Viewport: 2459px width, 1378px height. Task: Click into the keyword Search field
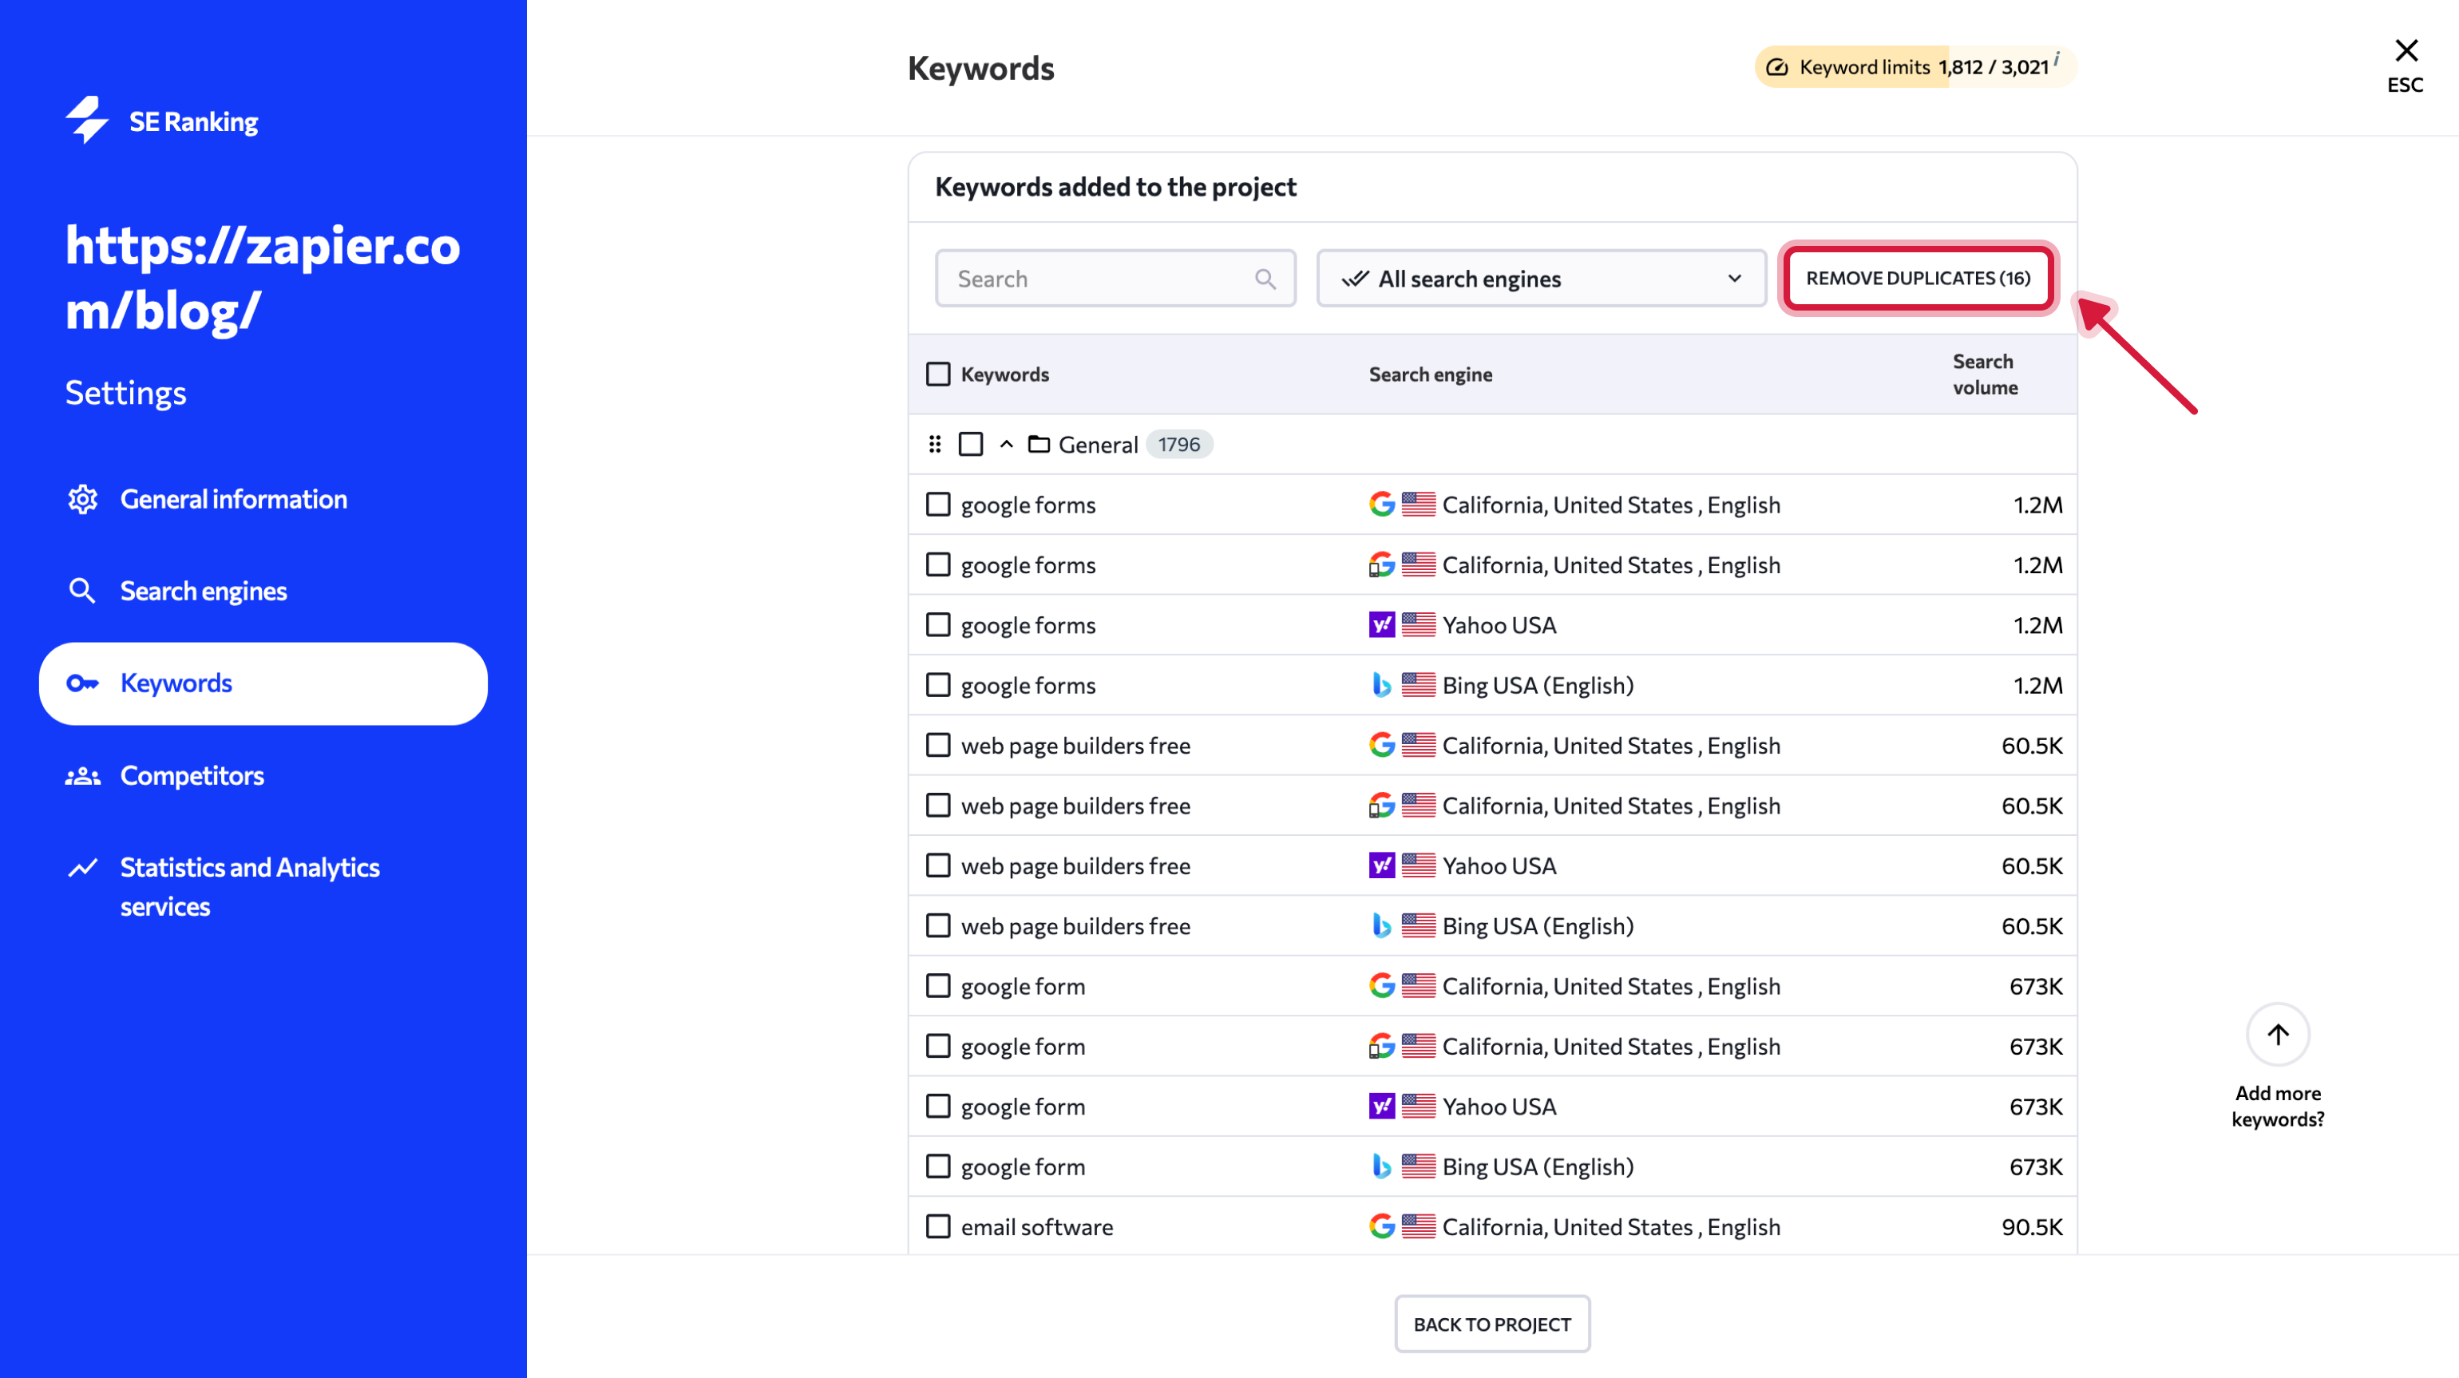point(1115,279)
